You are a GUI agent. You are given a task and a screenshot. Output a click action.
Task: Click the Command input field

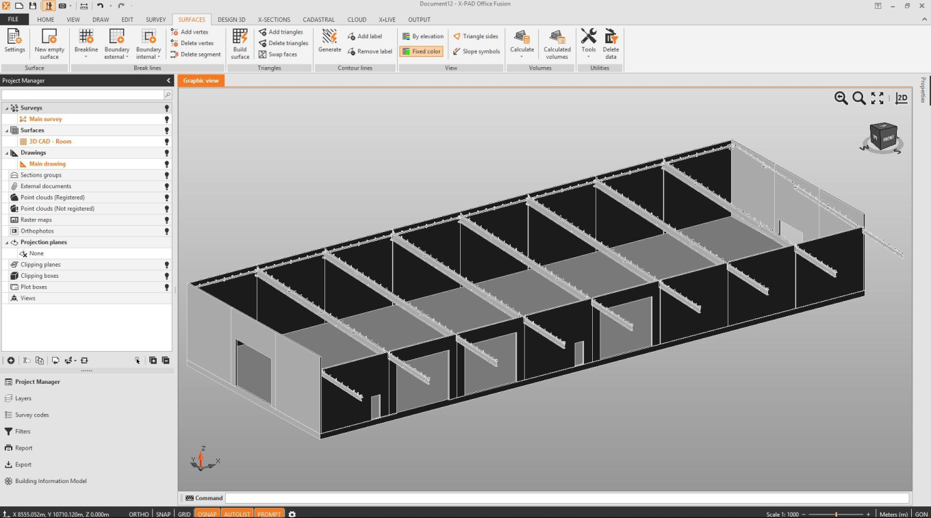[567, 498]
